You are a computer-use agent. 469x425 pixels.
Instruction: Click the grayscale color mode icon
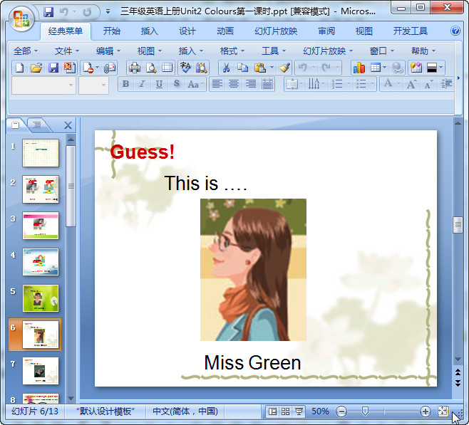coord(432,68)
